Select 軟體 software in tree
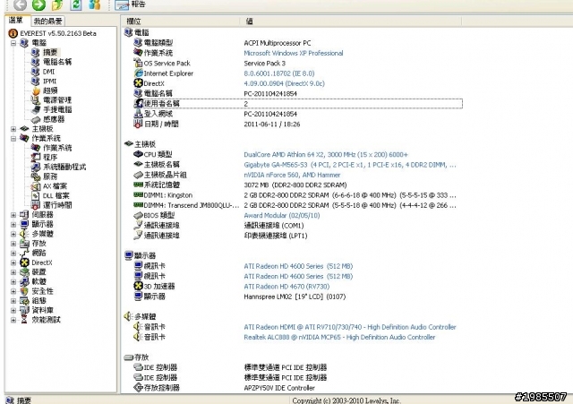Viewport: 573px width, 404px height. (x=38, y=281)
